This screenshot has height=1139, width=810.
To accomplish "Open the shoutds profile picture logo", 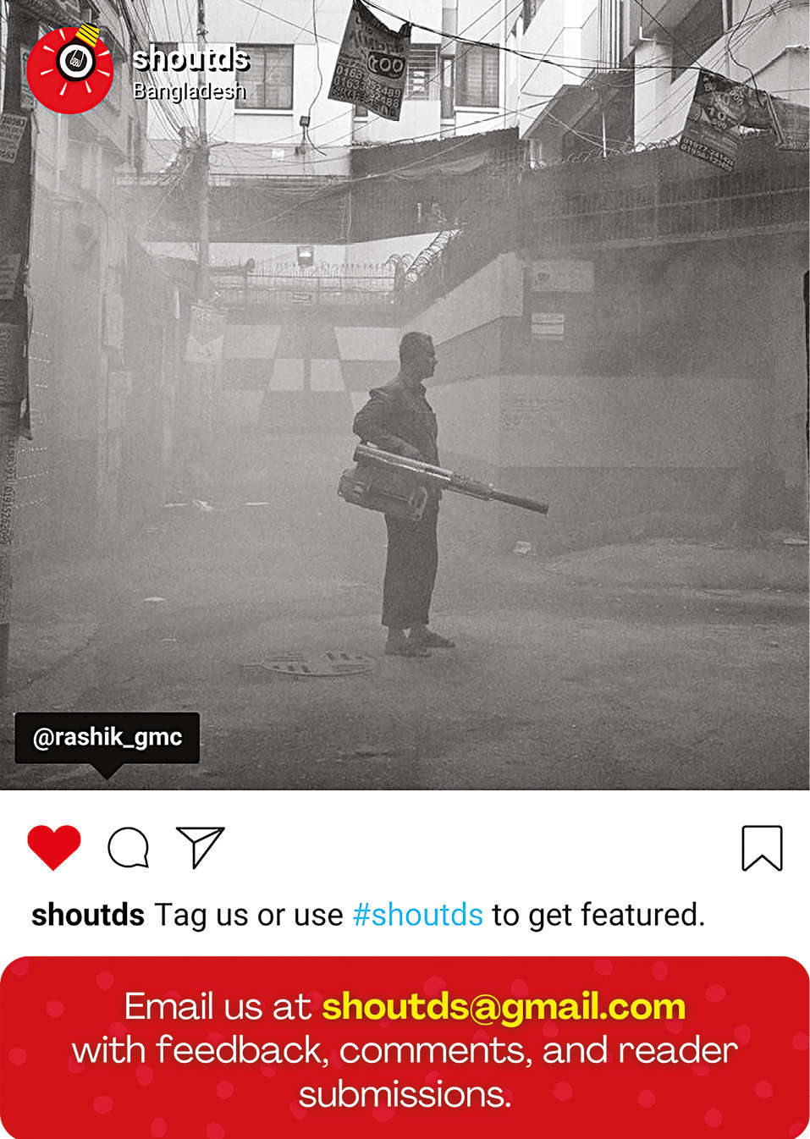I will (69, 69).
